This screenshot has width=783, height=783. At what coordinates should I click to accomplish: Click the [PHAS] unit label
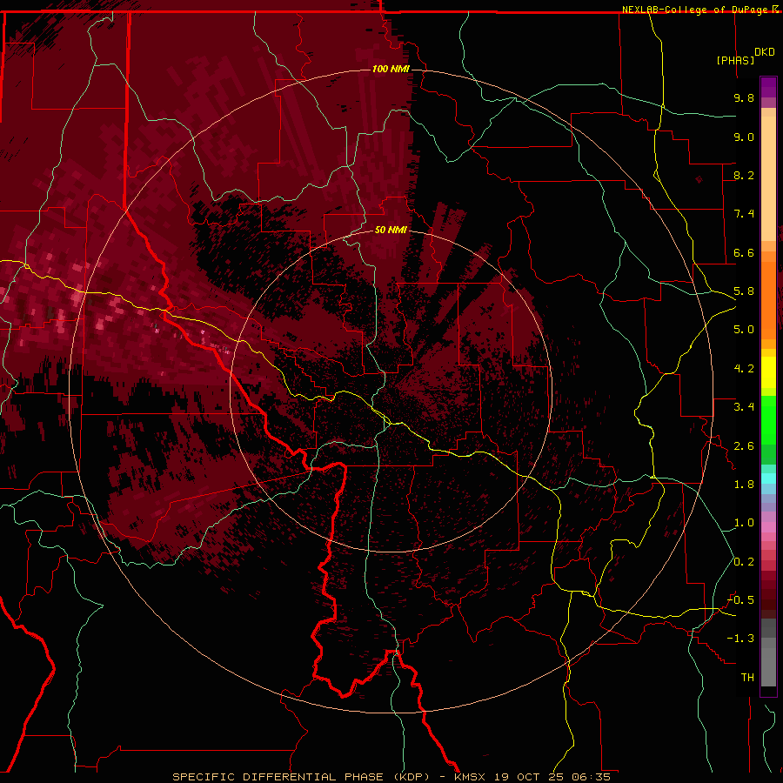coord(735,60)
